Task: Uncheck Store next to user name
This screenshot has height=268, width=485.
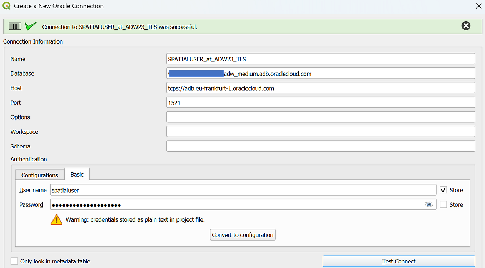Action: 443,190
